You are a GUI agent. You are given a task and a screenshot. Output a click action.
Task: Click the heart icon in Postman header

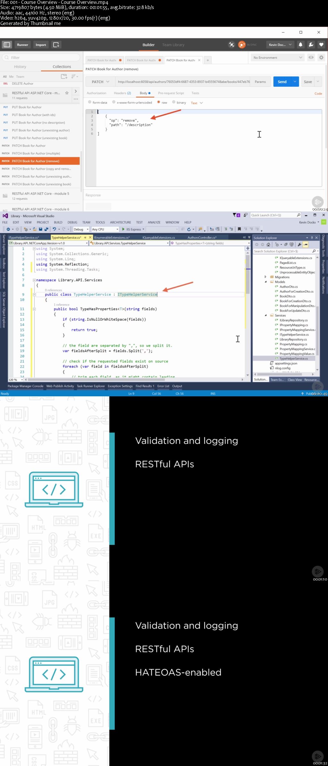321,45
